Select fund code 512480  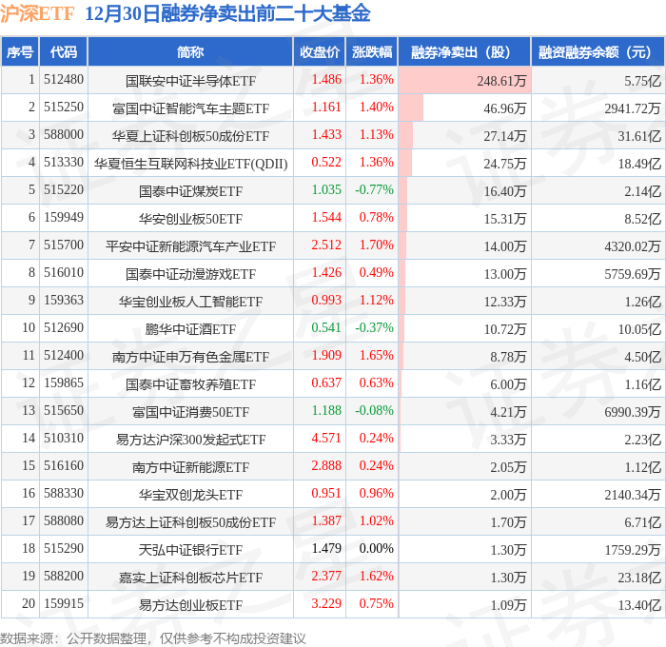[x=64, y=79]
